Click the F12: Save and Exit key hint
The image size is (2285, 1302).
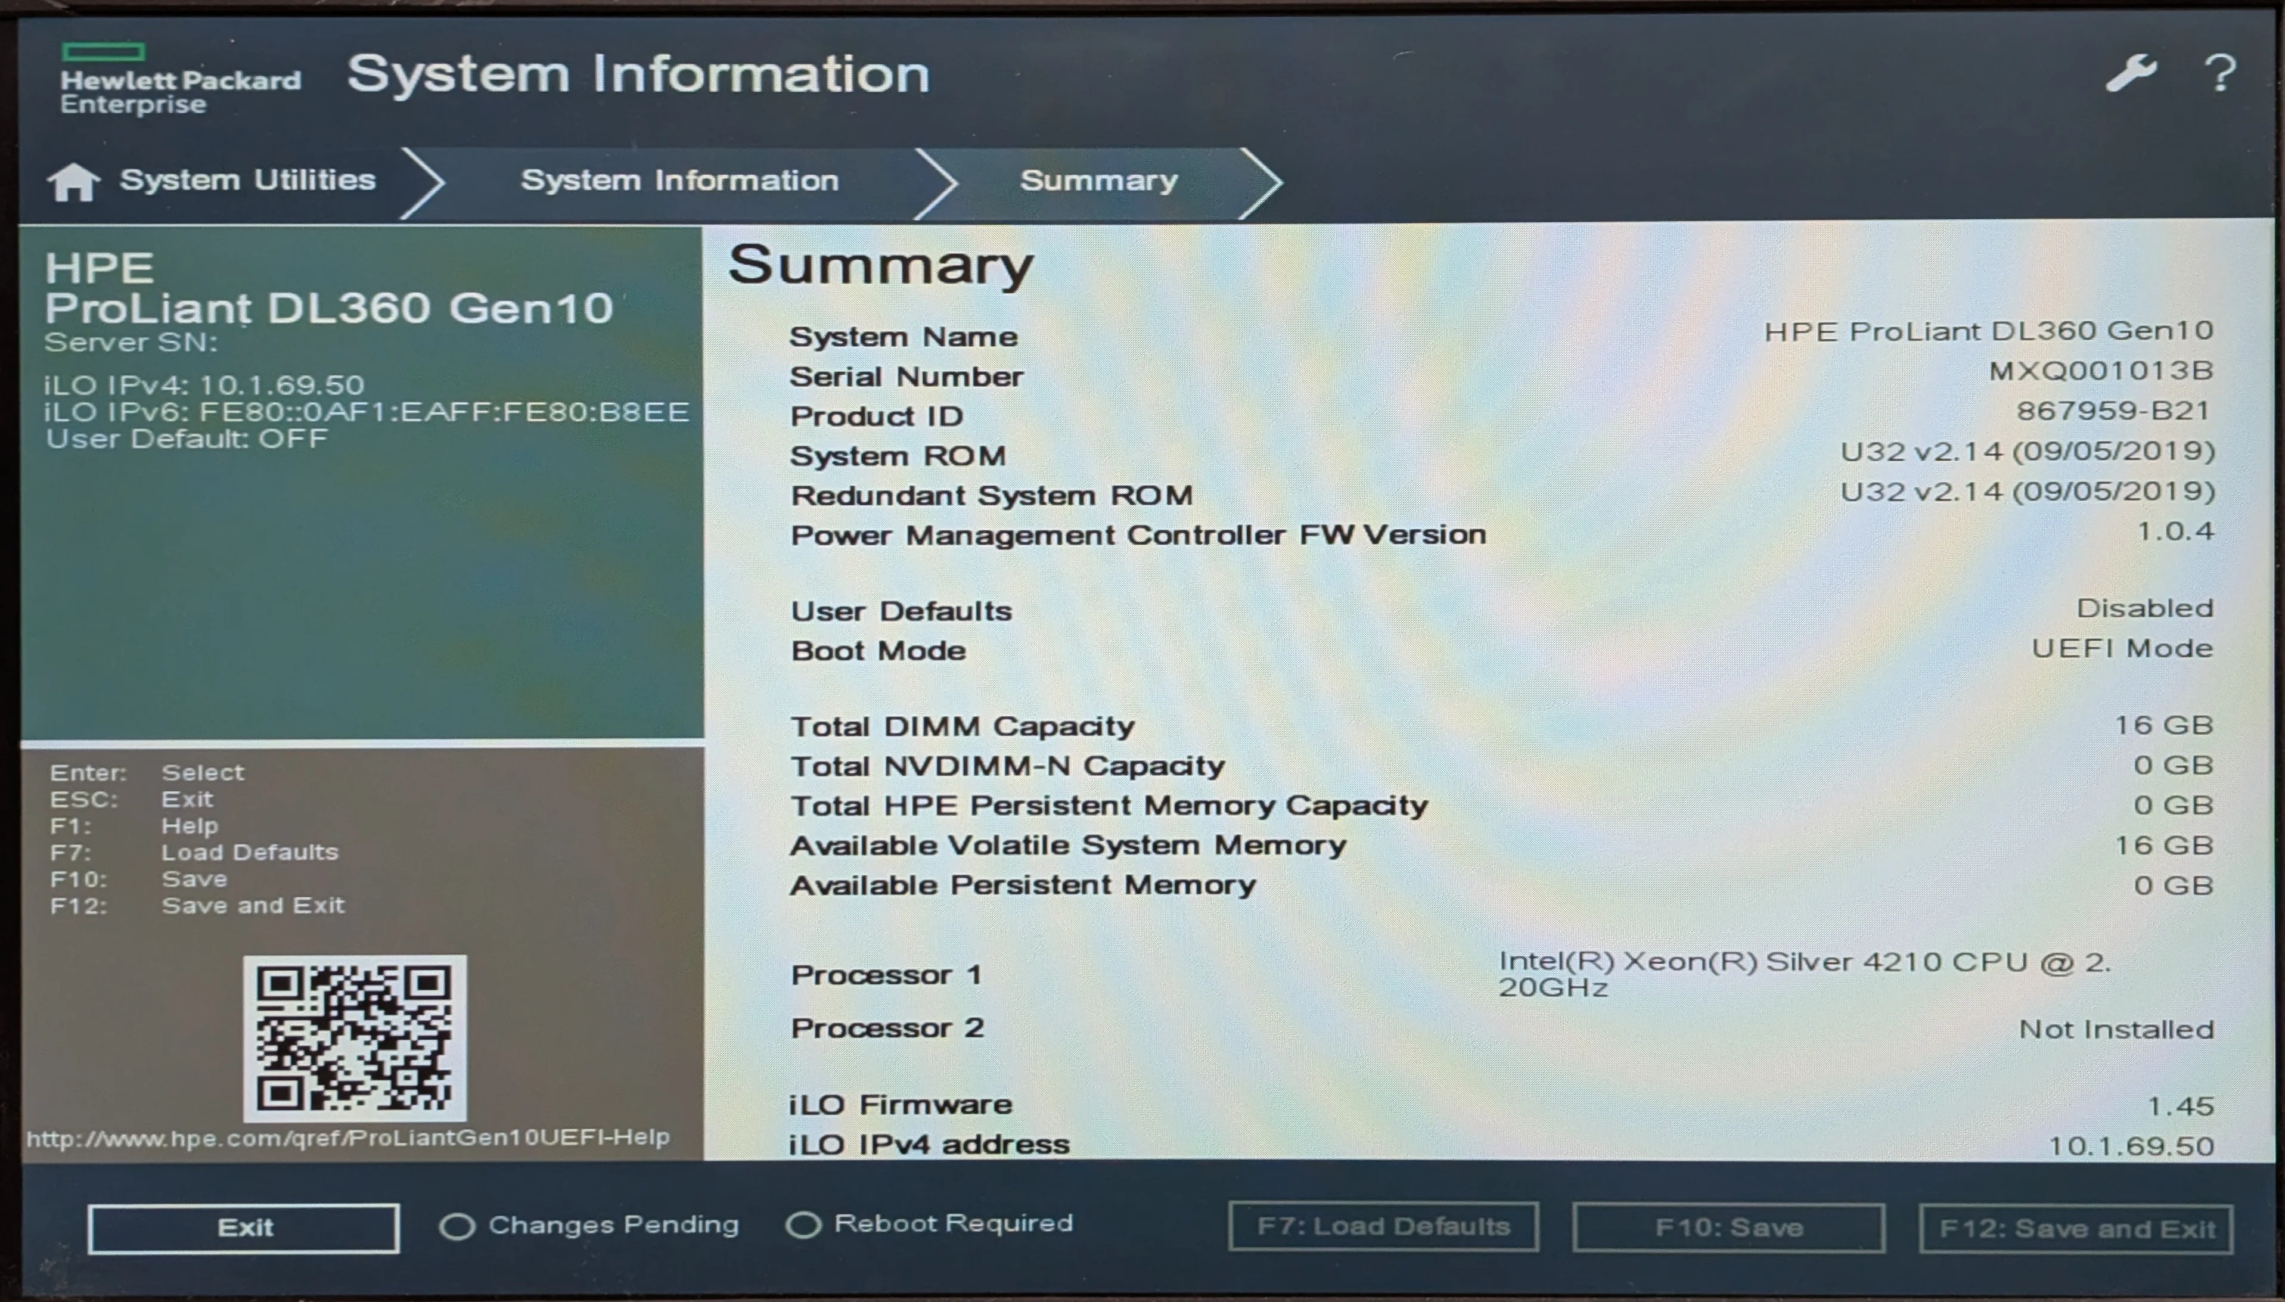pos(197,906)
